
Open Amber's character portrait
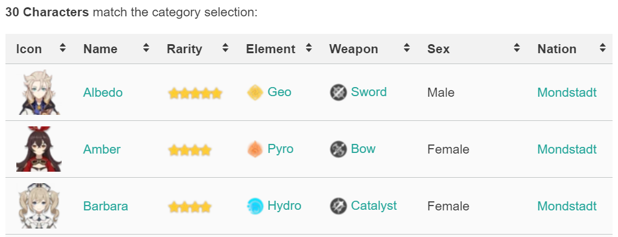coord(39,149)
